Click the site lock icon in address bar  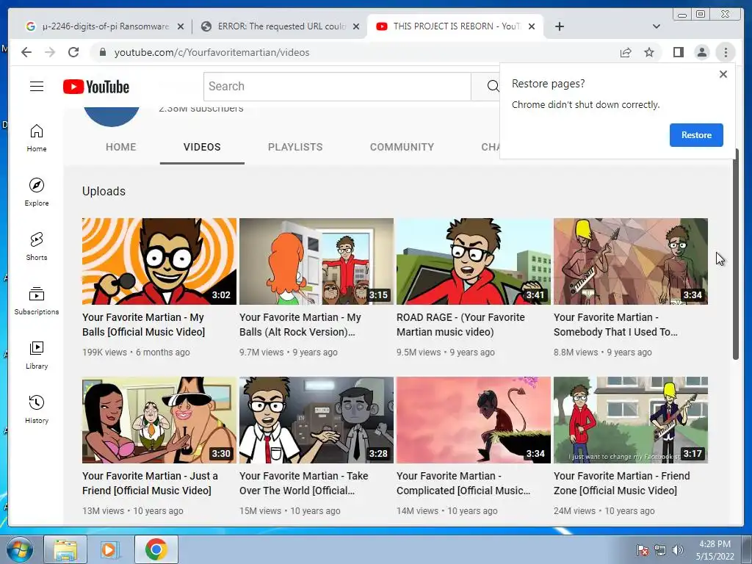tap(102, 52)
